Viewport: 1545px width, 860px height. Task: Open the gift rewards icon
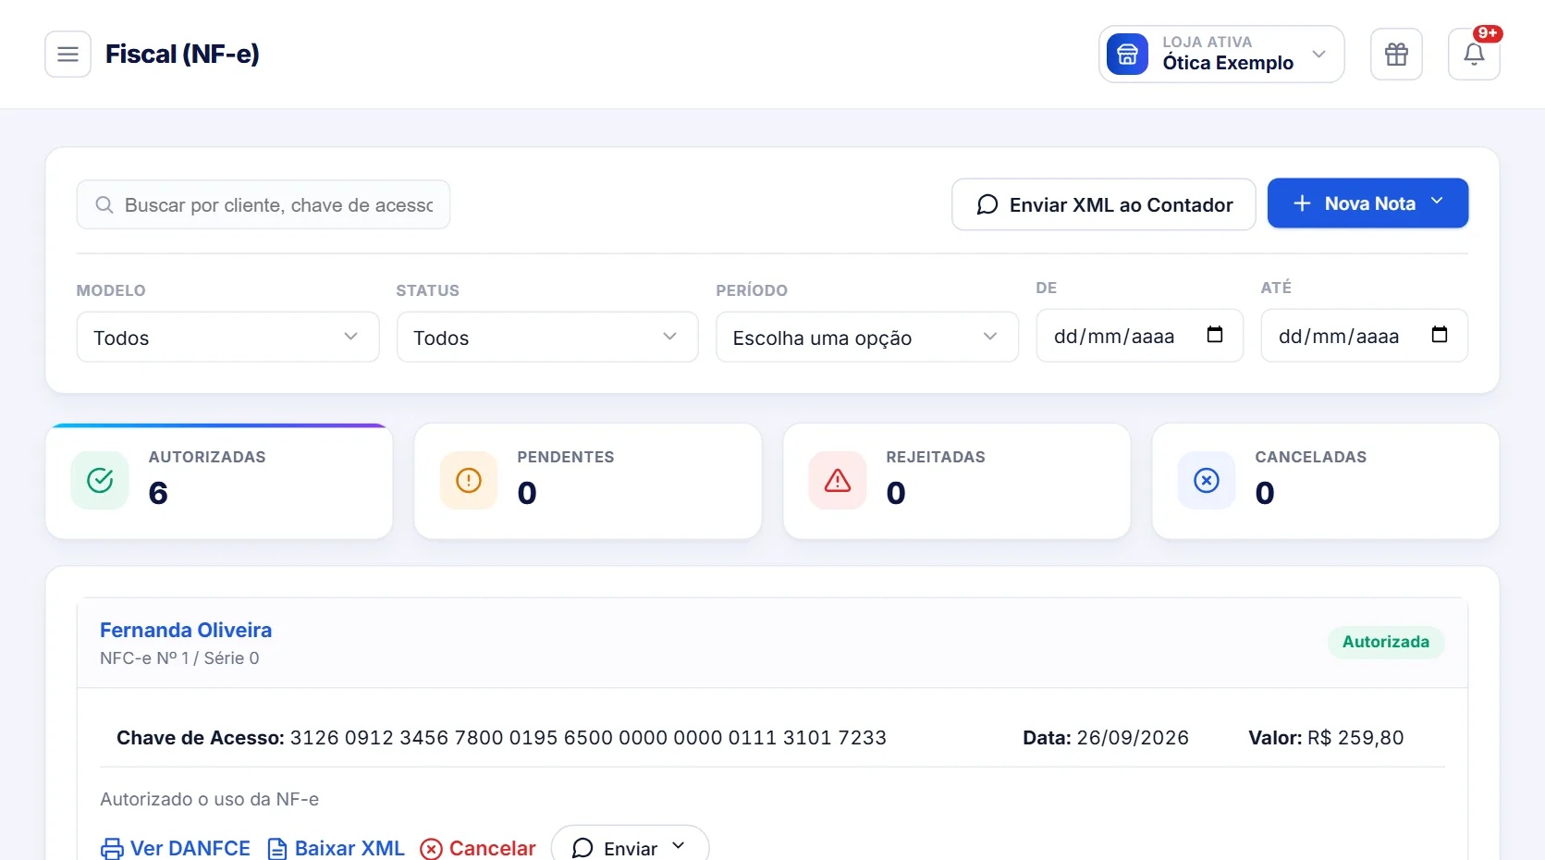tap(1396, 55)
